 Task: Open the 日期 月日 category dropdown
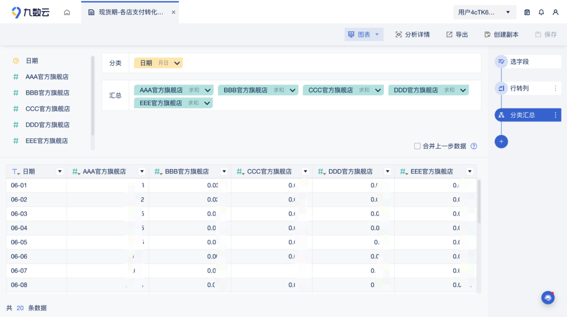click(177, 63)
